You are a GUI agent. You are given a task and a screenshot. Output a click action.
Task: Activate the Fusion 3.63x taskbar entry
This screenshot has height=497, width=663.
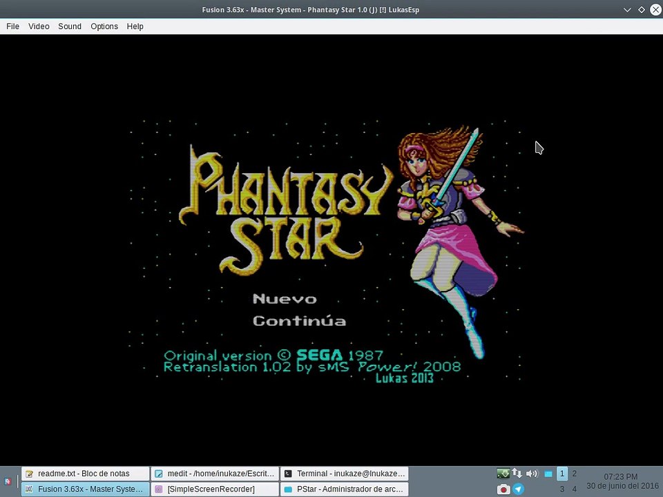[x=86, y=489]
